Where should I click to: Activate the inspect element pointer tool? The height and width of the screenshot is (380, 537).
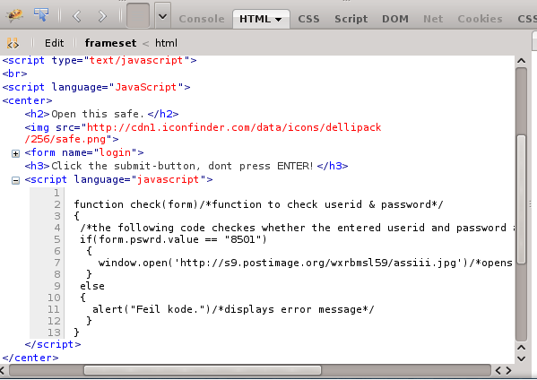pyautogui.click(x=41, y=15)
